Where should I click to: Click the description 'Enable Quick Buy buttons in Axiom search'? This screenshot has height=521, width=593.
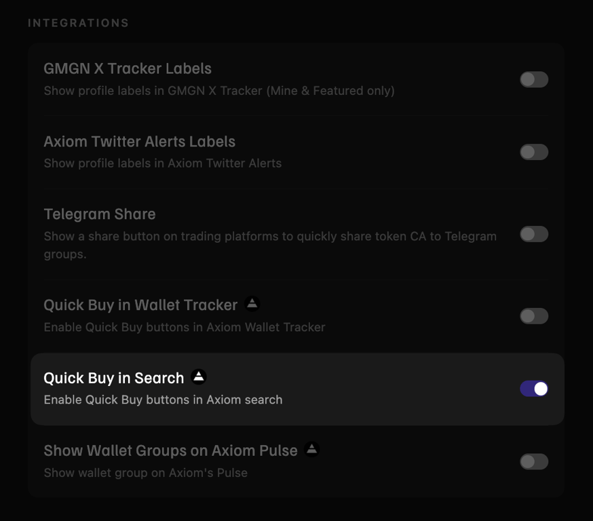(163, 400)
